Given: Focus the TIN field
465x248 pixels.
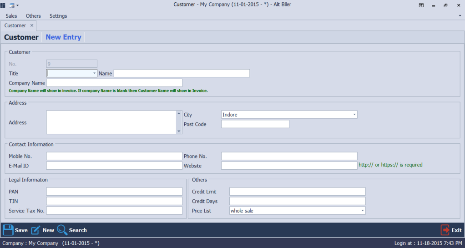Looking at the screenshot, I should [114, 201].
